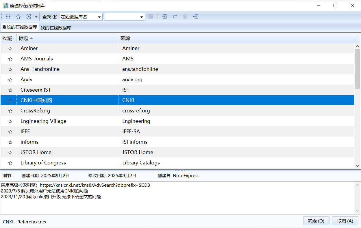Viewport: 361px width, 228px height.
Task: Click the 确定 (O) button
Action: click(x=316, y=221)
